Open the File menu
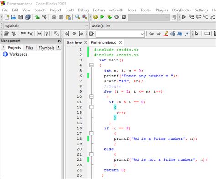This screenshot has width=216, height=179. click(5, 10)
